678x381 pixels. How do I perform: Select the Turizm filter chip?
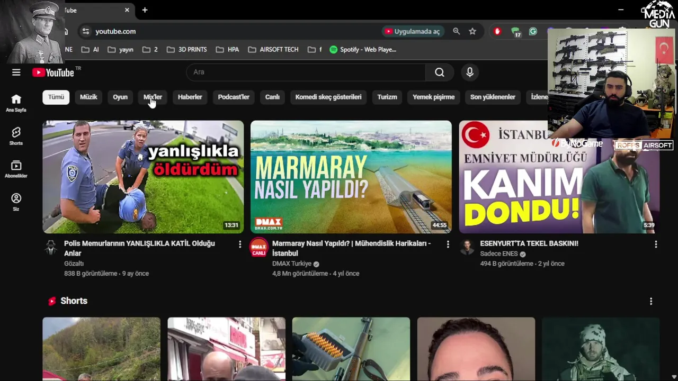click(387, 97)
